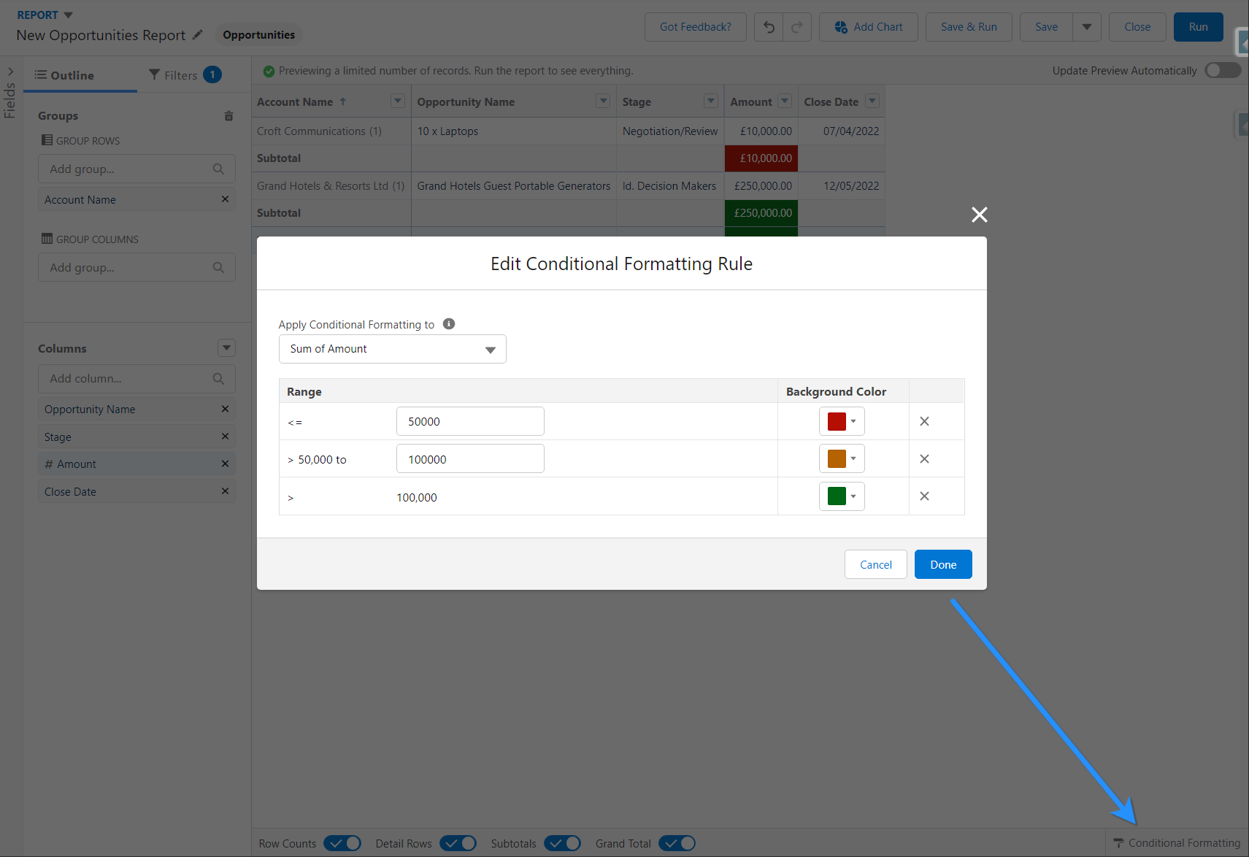This screenshot has width=1249, height=857.
Task: Open the REPORT type dropdown
Action: click(68, 15)
